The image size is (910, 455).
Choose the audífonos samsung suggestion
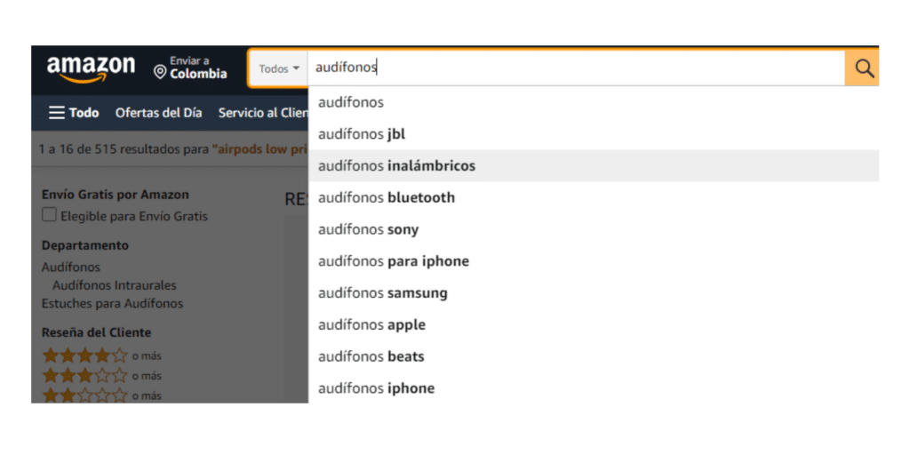(594, 293)
